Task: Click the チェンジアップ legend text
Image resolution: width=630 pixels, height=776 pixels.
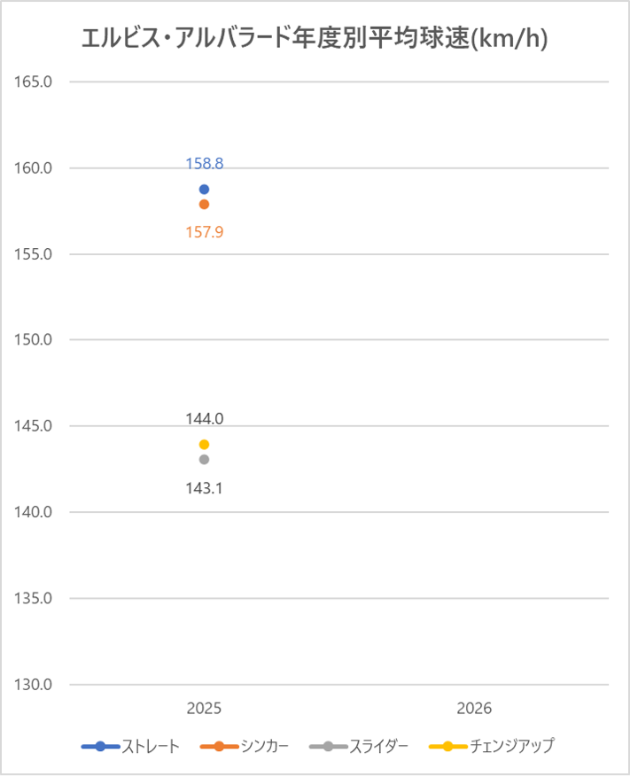Action: (x=511, y=747)
